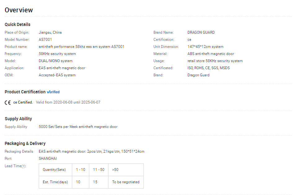Click the '5000 Set/Sets per Week' supply value

pyautogui.click(x=78, y=127)
